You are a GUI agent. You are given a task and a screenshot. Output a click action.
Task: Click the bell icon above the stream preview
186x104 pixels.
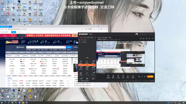click(x=149, y=38)
